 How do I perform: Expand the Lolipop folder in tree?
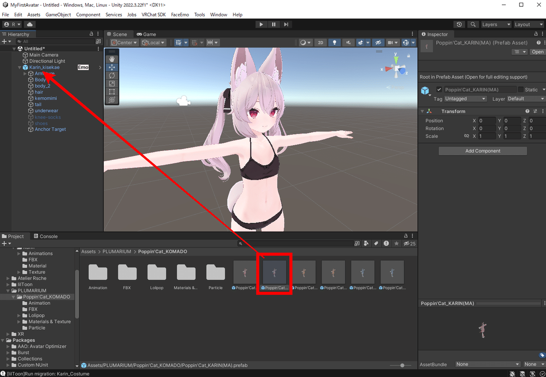pos(19,315)
